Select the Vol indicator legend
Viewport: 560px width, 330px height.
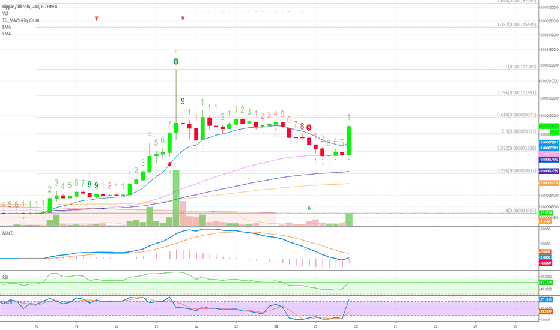[x=5, y=14]
